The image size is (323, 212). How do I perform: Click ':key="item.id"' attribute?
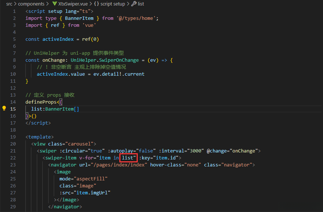point(159,158)
